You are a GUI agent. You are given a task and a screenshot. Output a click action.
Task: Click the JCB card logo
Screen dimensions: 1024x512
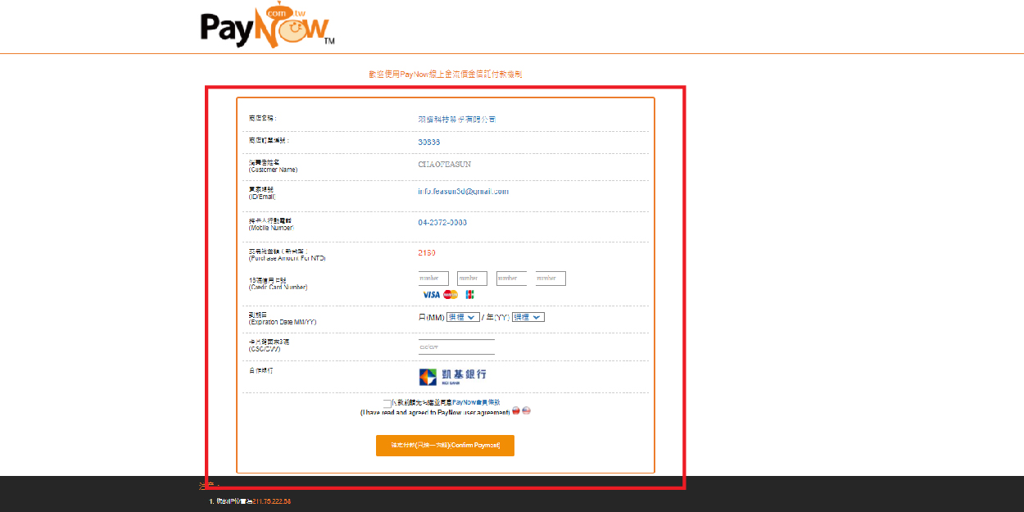pyautogui.click(x=470, y=294)
